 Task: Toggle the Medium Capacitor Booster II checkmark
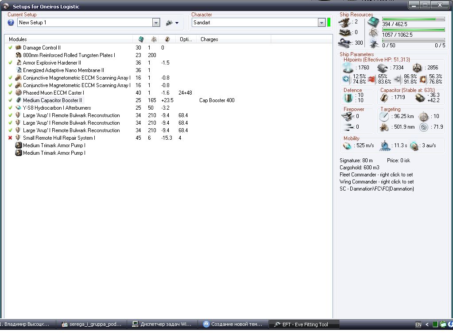(x=10, y=100)
